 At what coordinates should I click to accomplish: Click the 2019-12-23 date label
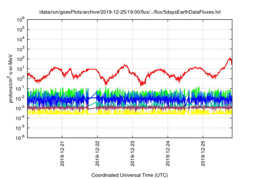(132, 153)
